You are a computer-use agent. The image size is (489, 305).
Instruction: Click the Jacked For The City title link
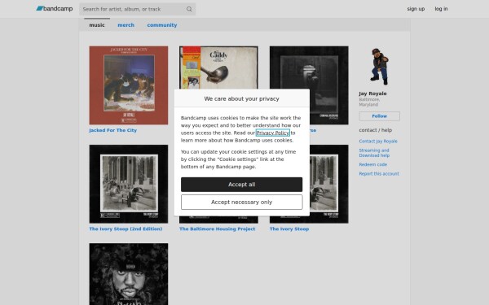(x=113, y=130)
